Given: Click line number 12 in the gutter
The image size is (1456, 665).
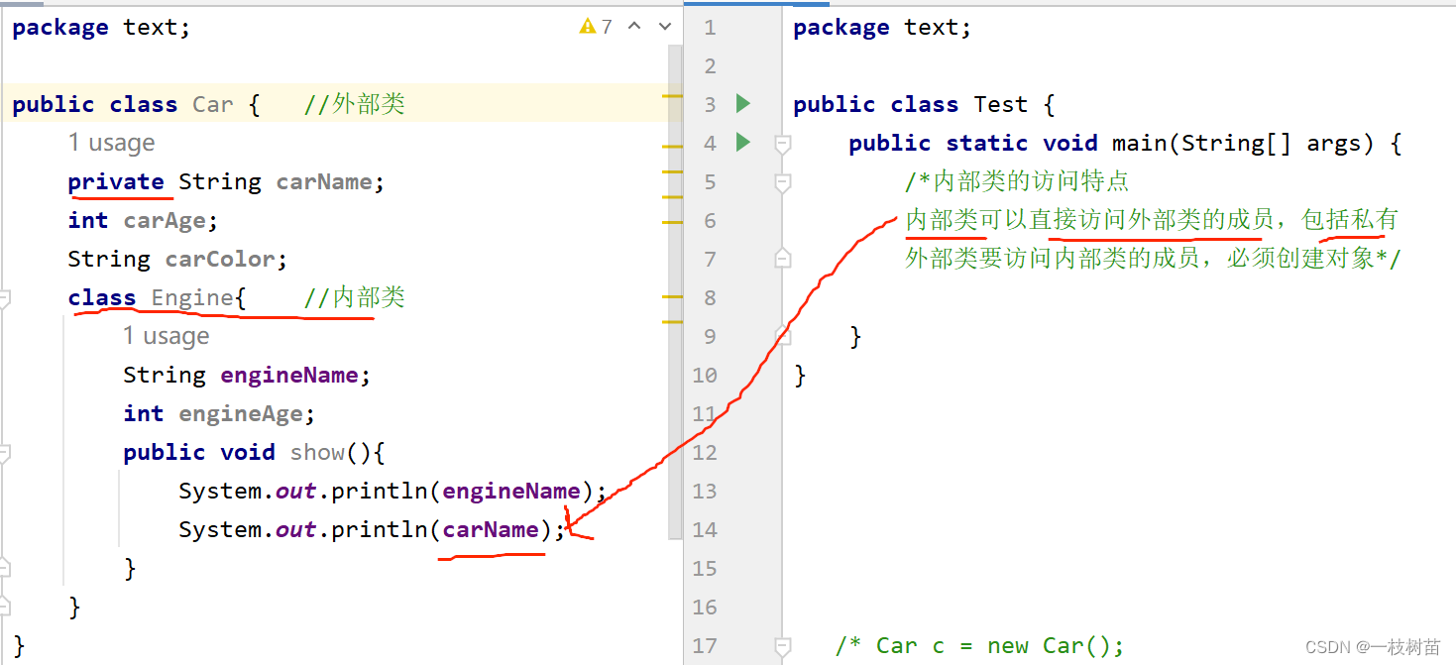Looking at the screenshot, I should (x=705, y=453).
